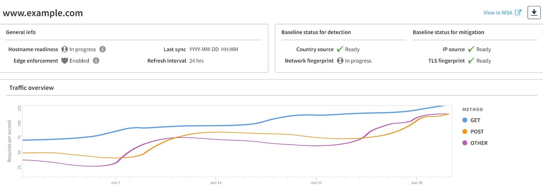Click the Jun 28 axis marker
This screenshot has width=543, height=193.
coord(416,182)
